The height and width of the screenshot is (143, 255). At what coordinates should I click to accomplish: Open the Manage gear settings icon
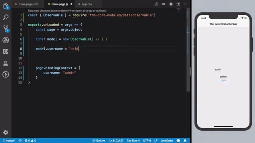[x=6, y=132]
